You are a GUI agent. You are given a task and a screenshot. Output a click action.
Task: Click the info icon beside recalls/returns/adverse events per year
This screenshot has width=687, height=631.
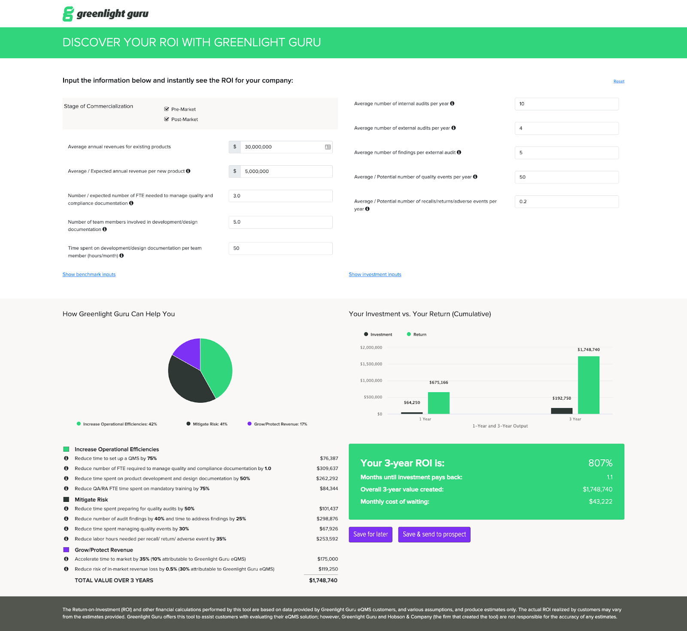point(367,209)
